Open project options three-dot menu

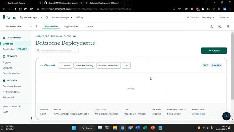click(x=37, y=26)
